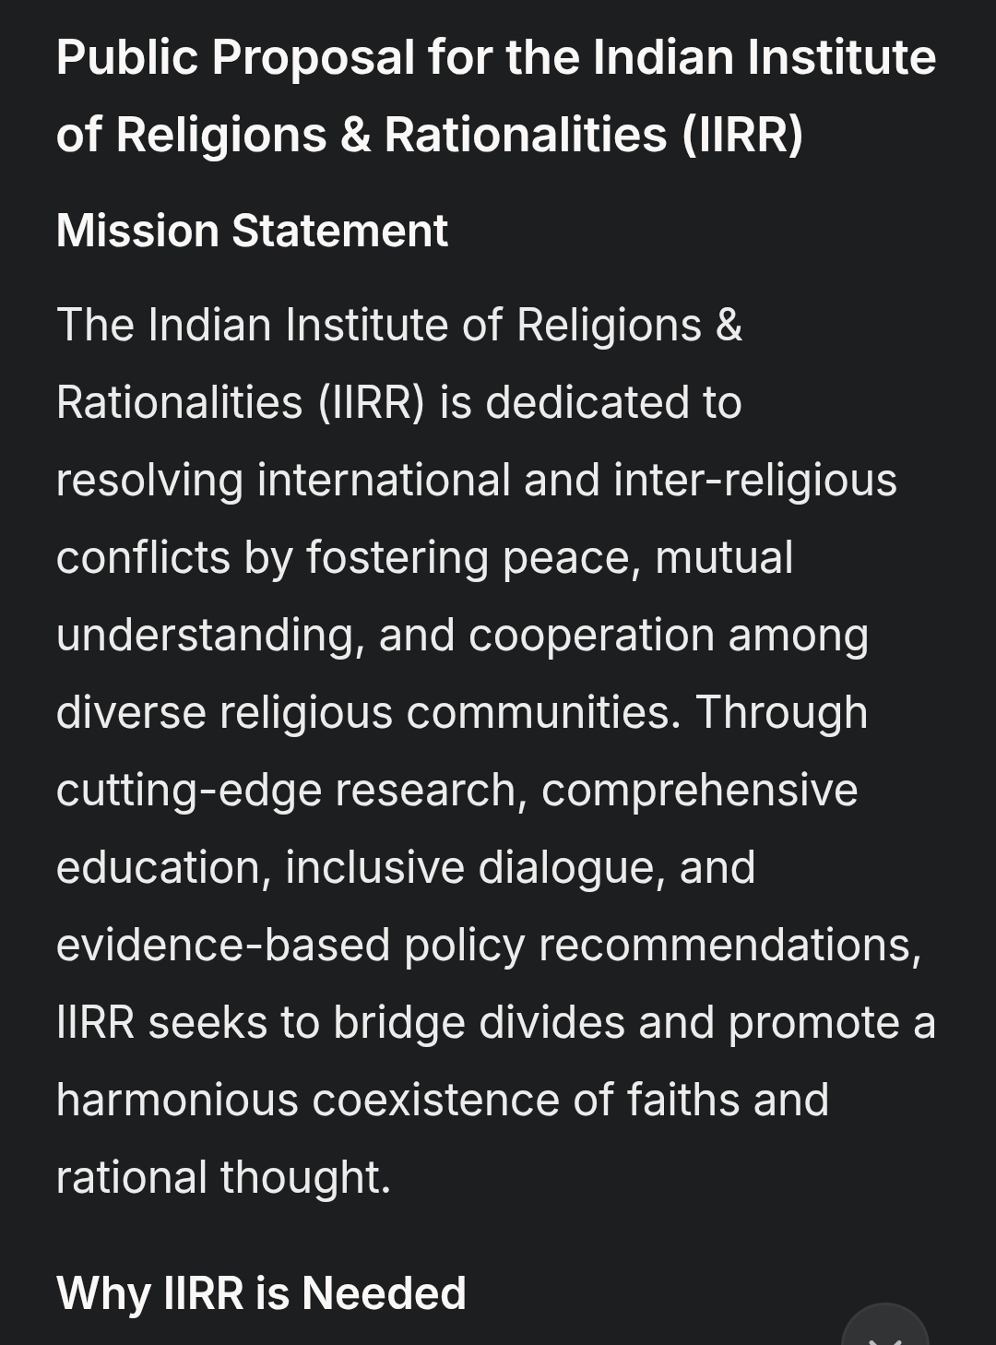
Task: Click '(IIRR)' in the title heading
Action: 742,135
